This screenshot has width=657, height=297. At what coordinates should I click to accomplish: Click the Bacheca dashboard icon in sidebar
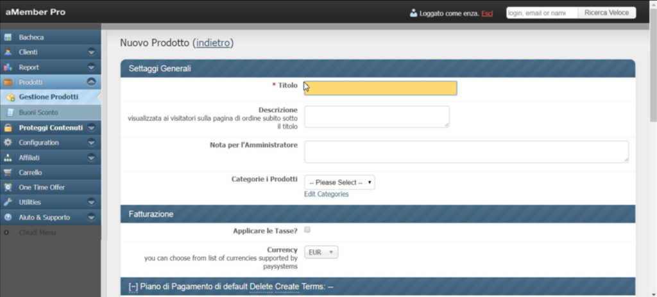8,38
